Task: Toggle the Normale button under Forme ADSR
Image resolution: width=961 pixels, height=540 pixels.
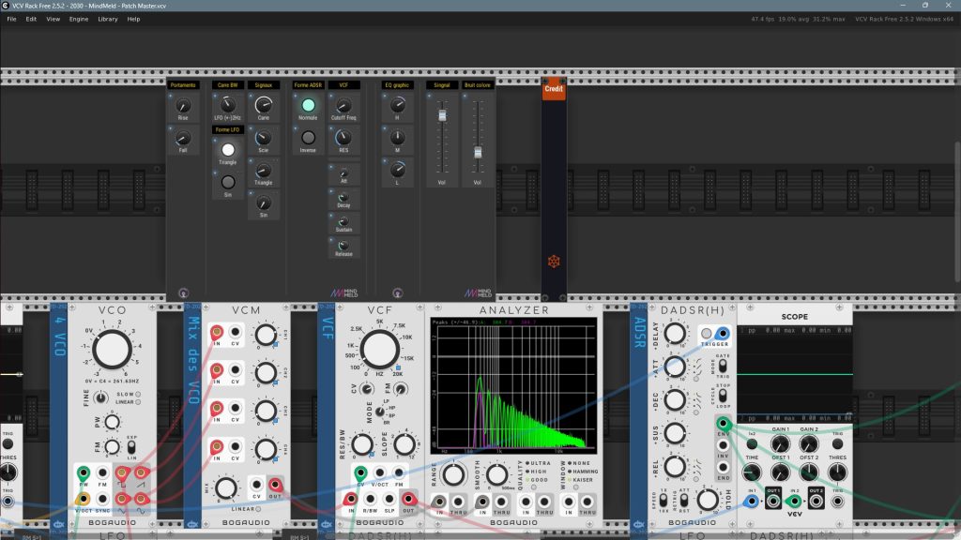Action: click(308, 105)
